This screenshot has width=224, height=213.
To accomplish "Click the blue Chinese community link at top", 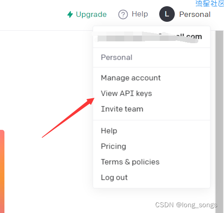I will 210,4.
